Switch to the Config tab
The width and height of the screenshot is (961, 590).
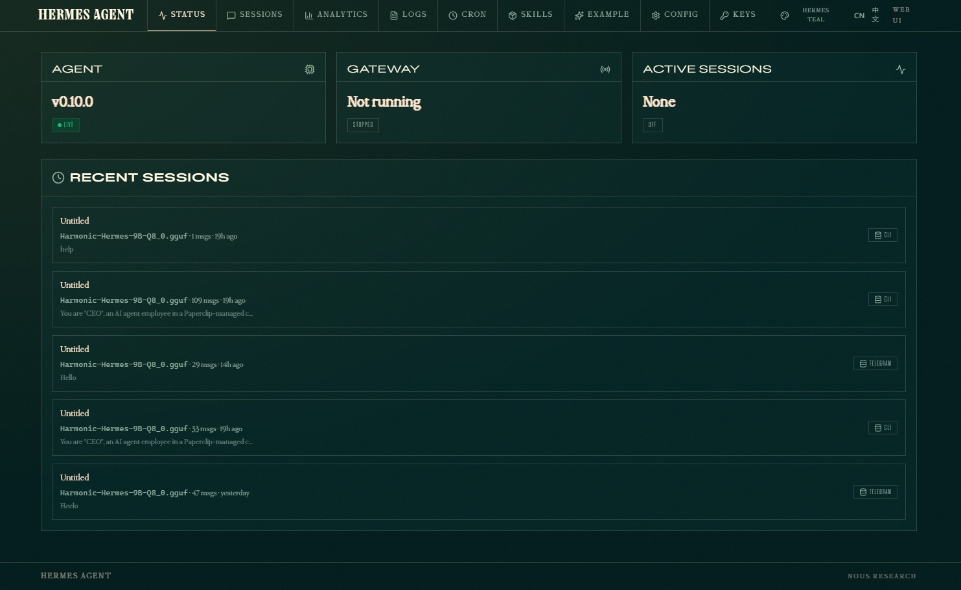point(675,15)
